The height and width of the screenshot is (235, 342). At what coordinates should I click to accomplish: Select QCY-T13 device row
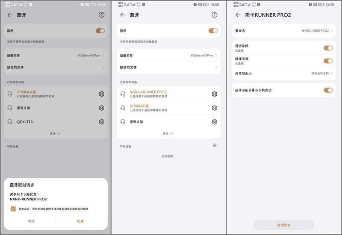56,122
